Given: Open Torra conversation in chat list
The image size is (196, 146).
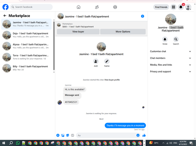Looking at the screenshot, I should point(27,57).
